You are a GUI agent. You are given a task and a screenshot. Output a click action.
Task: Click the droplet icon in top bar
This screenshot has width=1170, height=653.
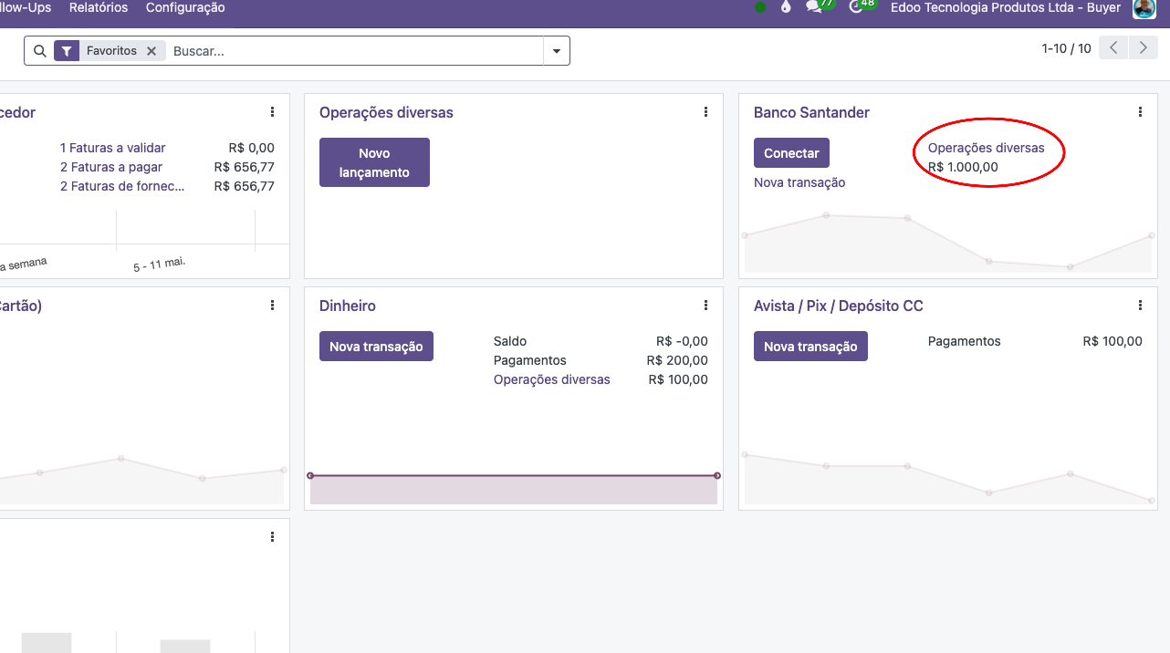(x=786, y=7)
